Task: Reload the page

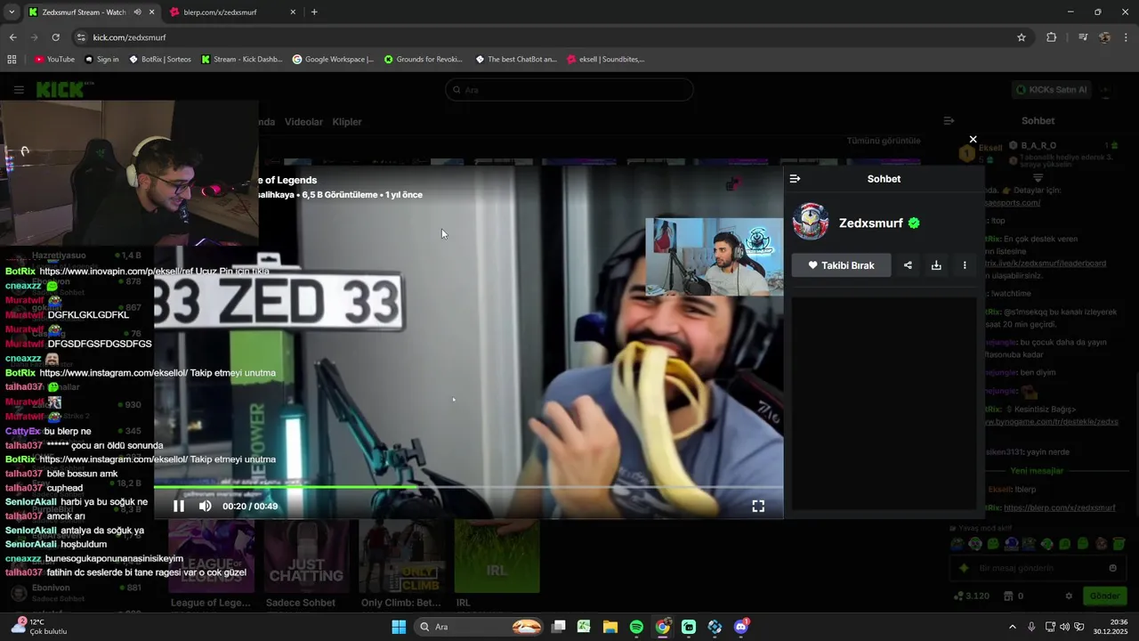Action: (x=55, y=37)
